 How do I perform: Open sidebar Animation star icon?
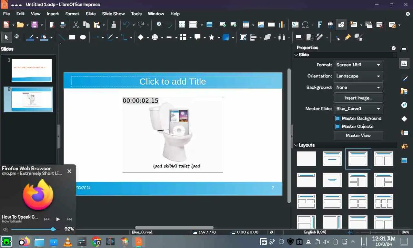pyautogui.click(x=404, y=146)
